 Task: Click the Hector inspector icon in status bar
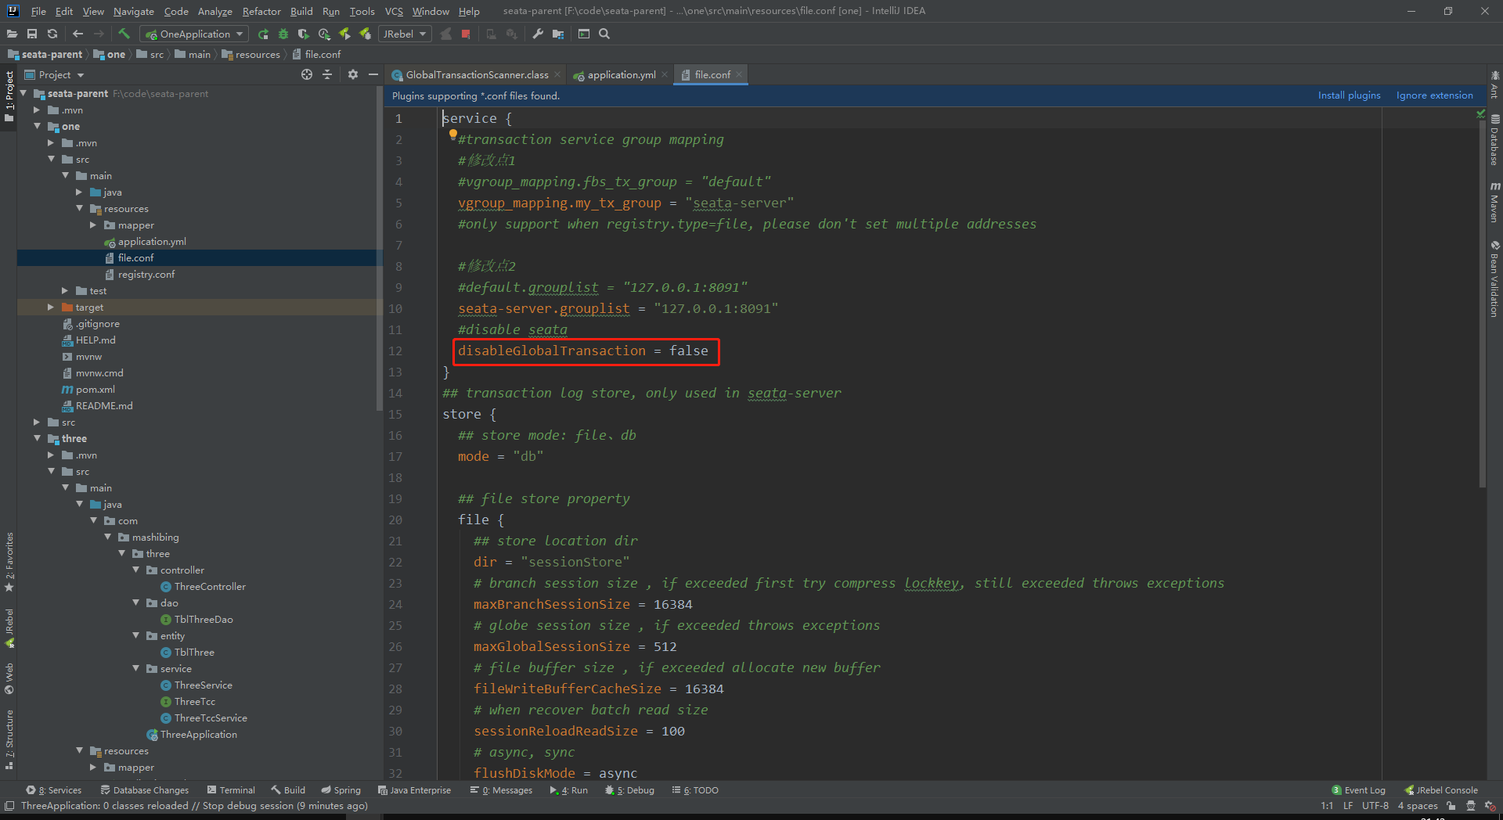point(1471,806)
